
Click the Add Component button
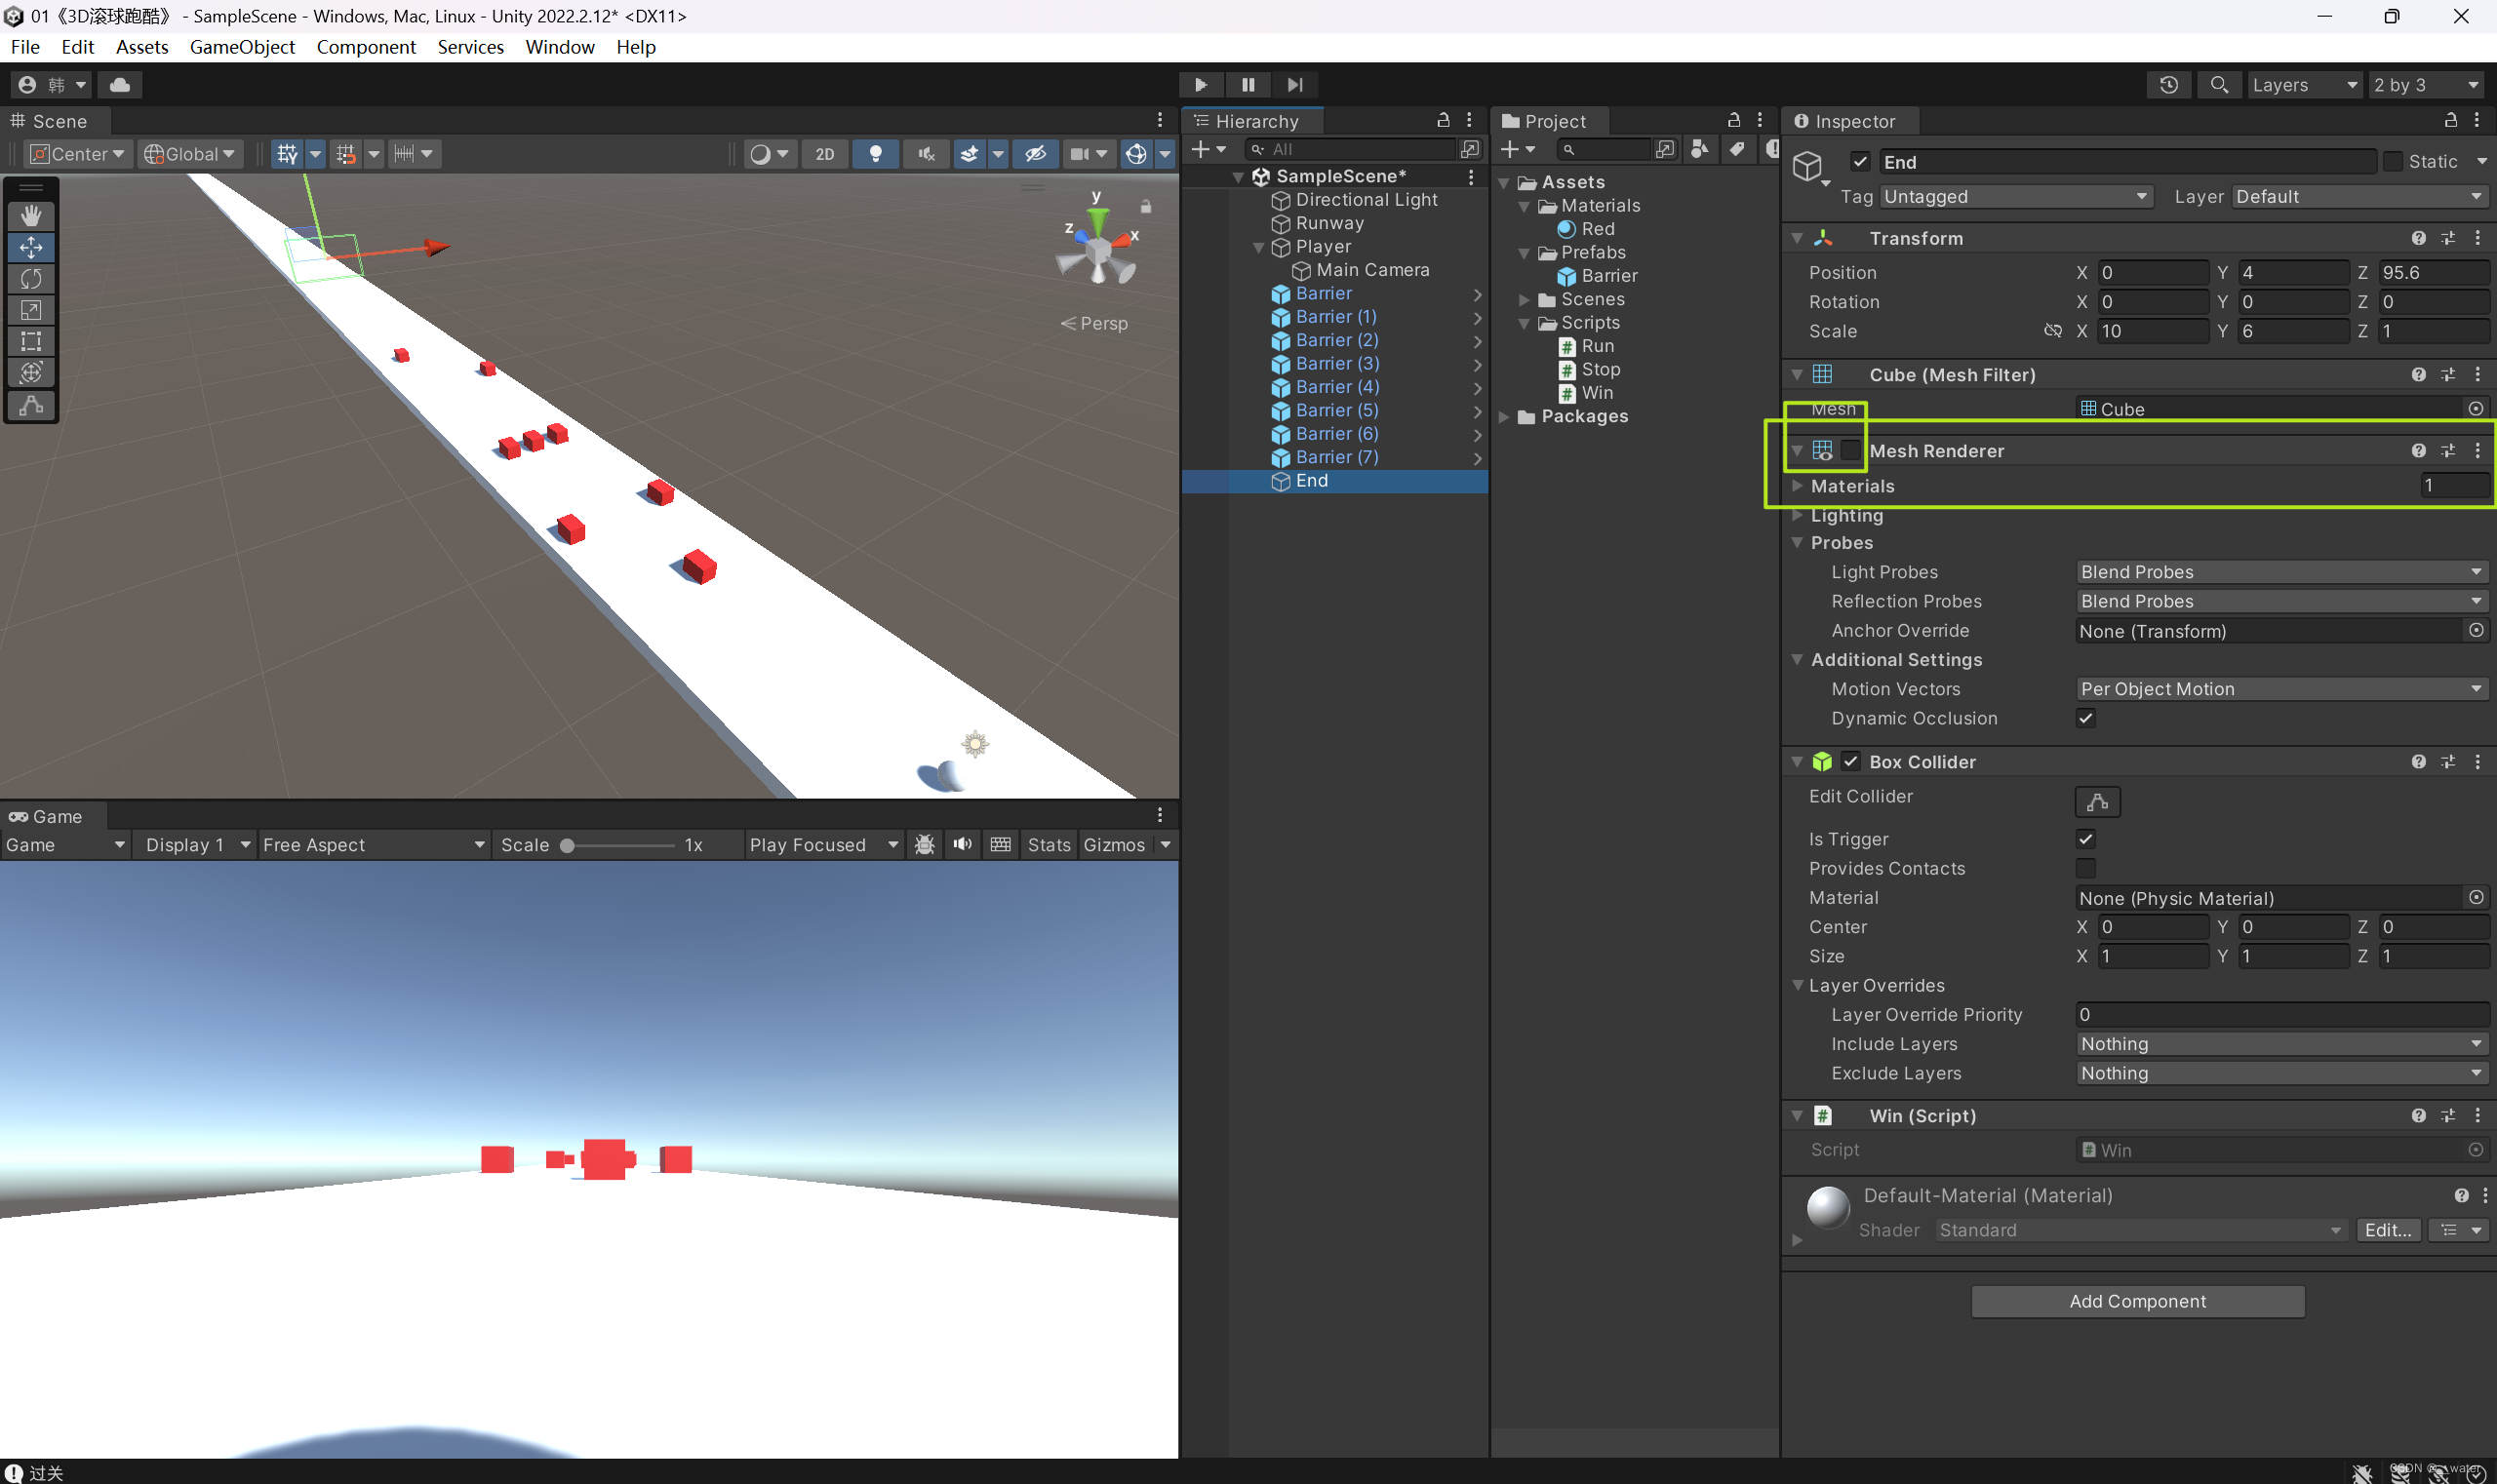(x=2137, y=1301)
